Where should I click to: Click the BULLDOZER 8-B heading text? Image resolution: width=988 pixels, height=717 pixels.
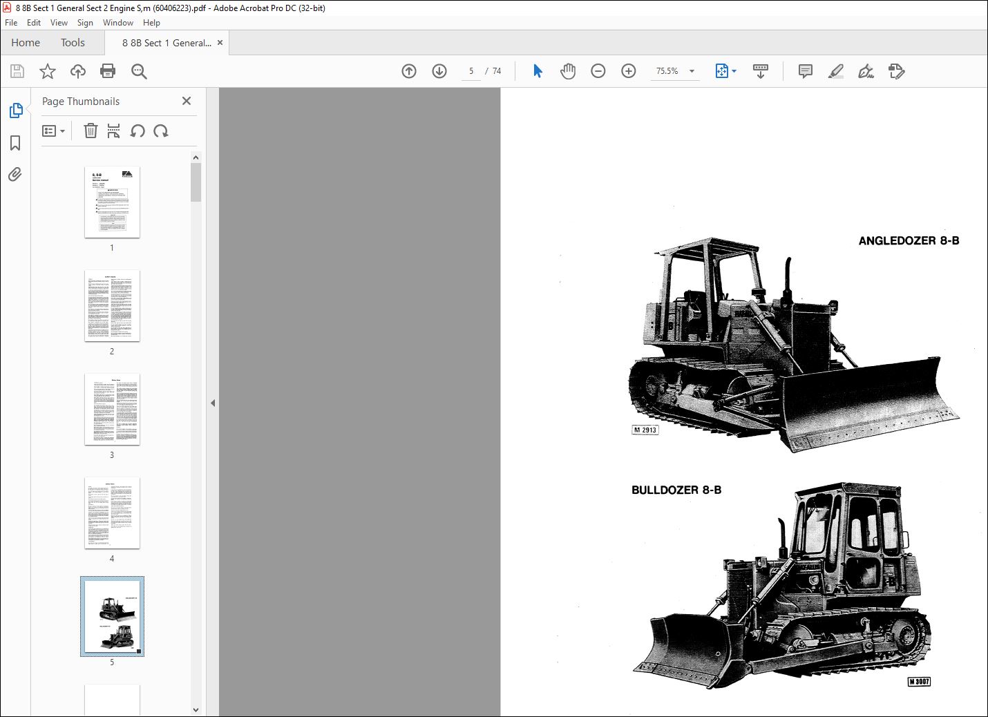(x=676, y=490)
